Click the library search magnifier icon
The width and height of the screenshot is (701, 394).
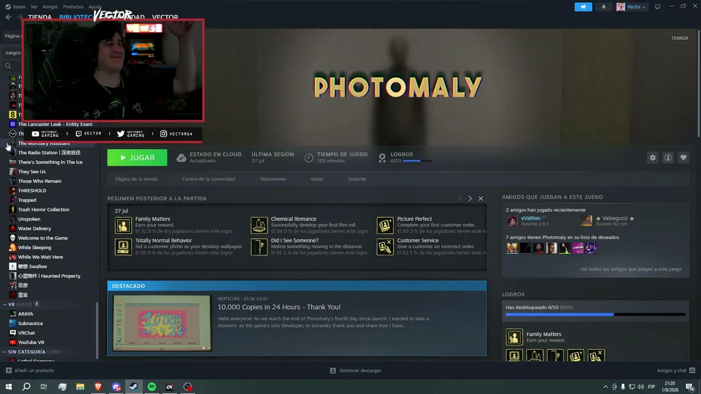tap(8, 66)
